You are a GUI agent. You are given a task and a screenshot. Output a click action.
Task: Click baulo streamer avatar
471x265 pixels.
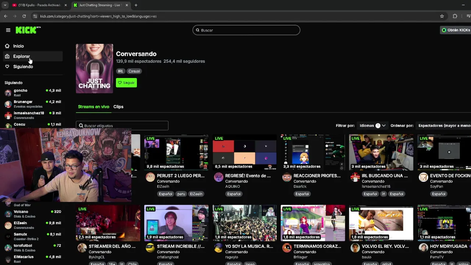click(x=355, y=248)
